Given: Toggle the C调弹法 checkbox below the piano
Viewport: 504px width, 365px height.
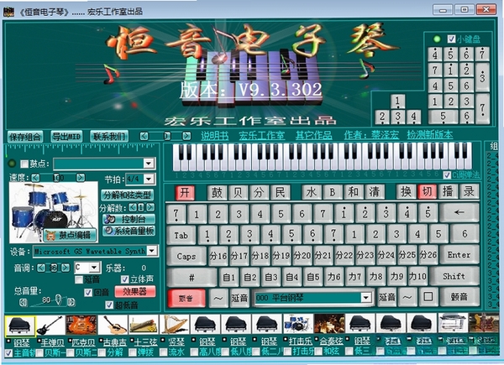Looking at the screenshot, I should coord(447,175).
